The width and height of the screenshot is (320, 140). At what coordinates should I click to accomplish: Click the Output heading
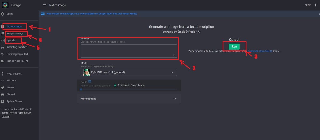(x=234, y=40)
